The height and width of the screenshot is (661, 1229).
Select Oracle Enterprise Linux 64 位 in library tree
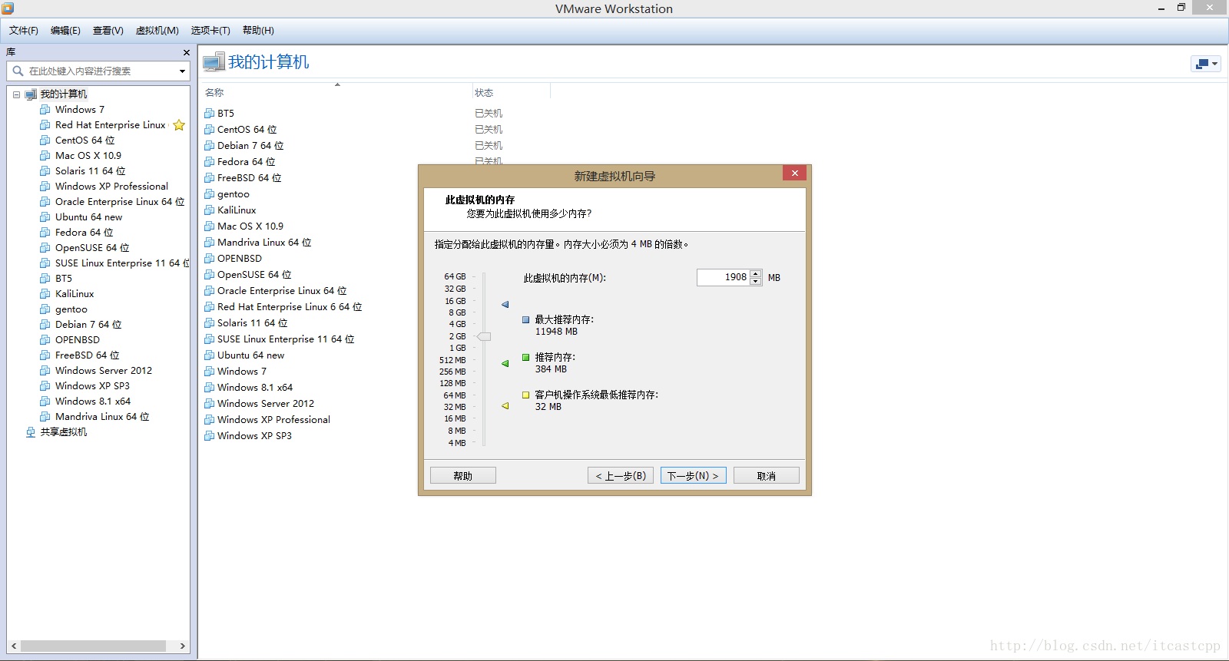point(120,202)
